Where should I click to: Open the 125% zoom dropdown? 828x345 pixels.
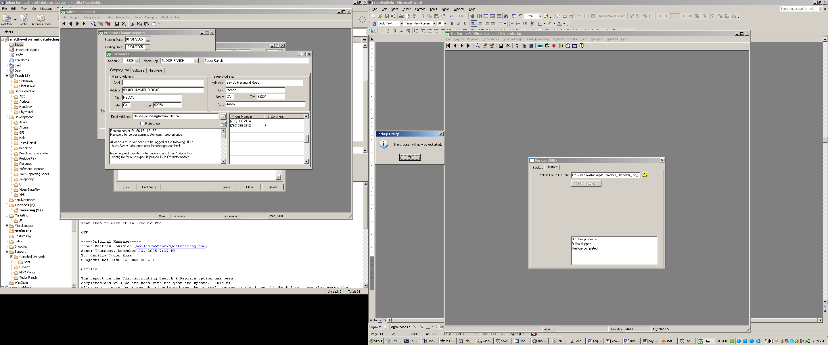(x=540, y=16)
